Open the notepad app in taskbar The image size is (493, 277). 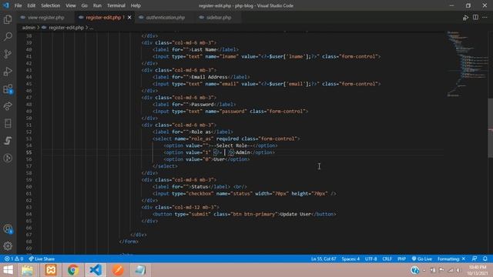140,270
